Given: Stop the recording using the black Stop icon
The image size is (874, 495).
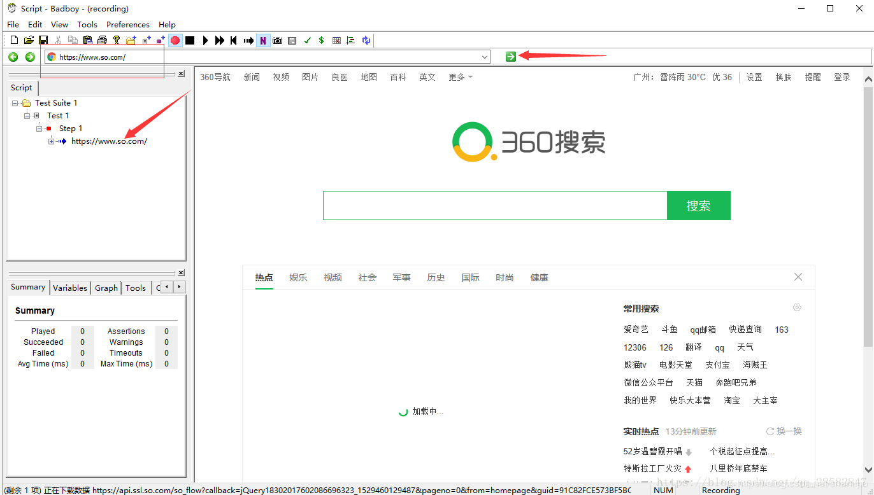Looking at the screenshot, I should point(189,40).
